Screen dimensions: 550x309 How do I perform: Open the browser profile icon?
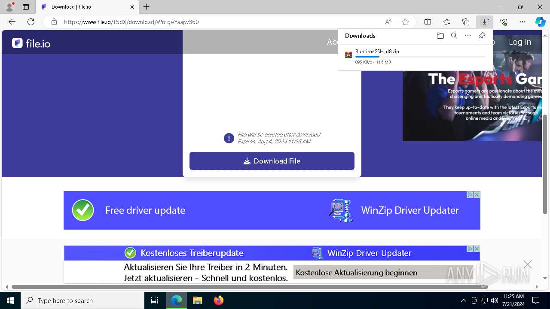click(x=9, y=7)
